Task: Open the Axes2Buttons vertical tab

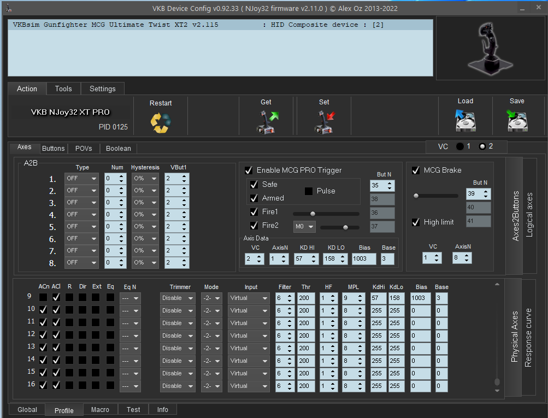Action: coord(515,216)
